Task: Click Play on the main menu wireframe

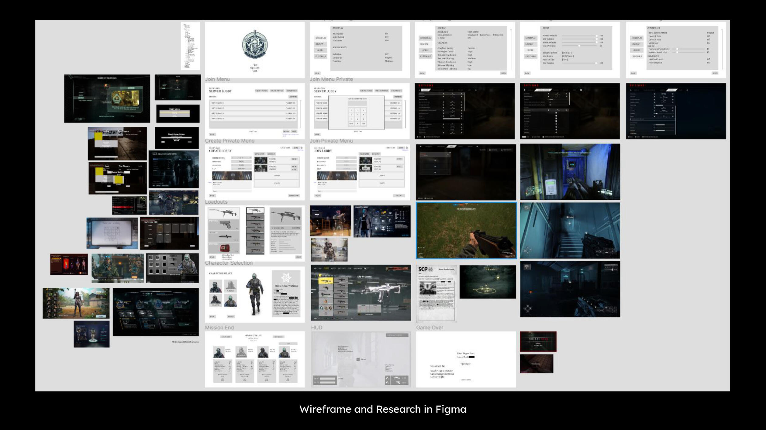Action: (255, 65)
